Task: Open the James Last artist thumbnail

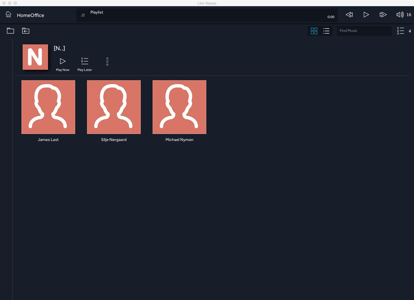Action: click(48, 107)
